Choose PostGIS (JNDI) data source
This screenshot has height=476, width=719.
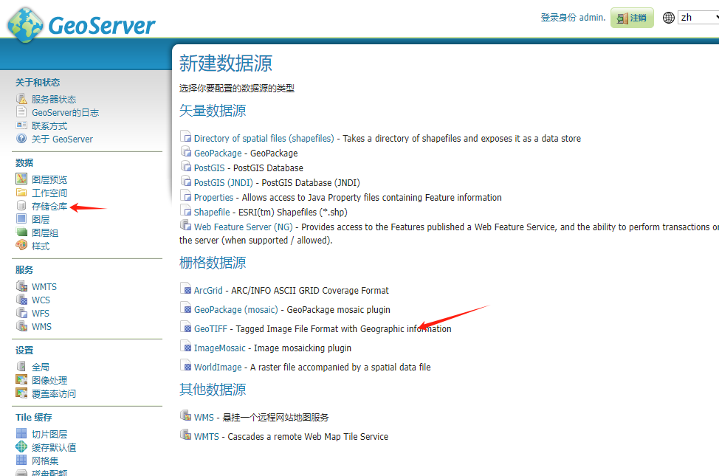224,182
